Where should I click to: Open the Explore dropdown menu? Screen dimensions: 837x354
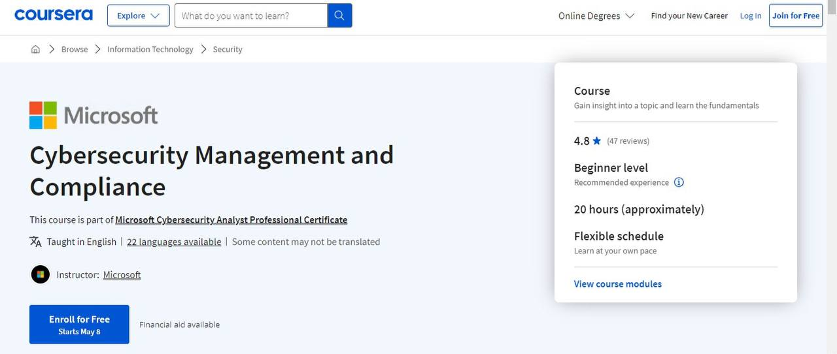[138, 16]
